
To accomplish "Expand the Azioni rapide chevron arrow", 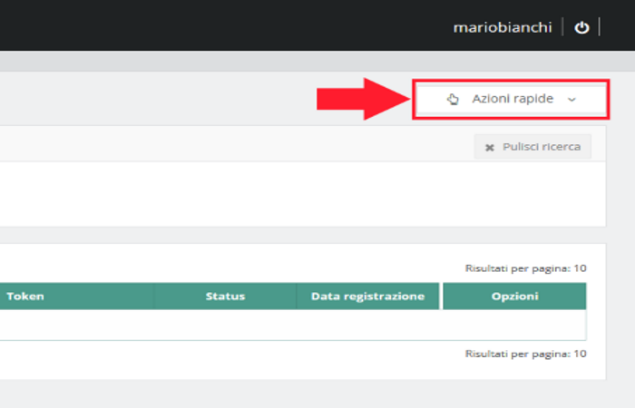I will click(571, 99).
